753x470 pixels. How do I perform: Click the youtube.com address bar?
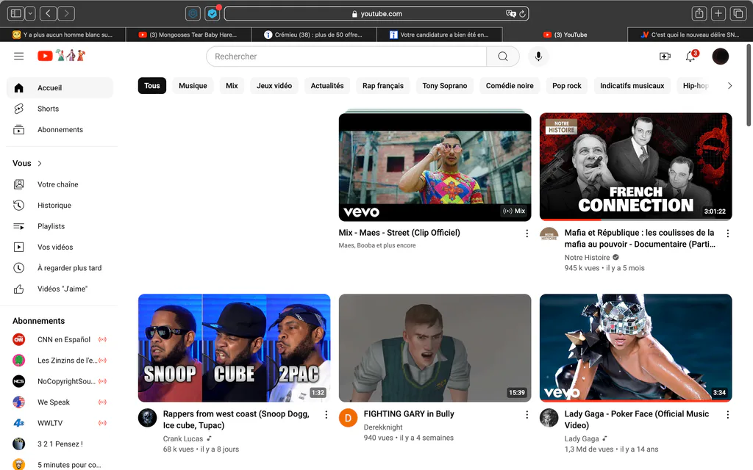click(376, 14)
